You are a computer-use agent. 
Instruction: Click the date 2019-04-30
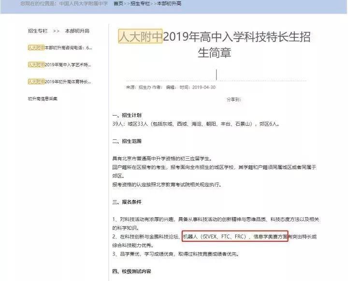pyautogui.click(x=204, y=88)
